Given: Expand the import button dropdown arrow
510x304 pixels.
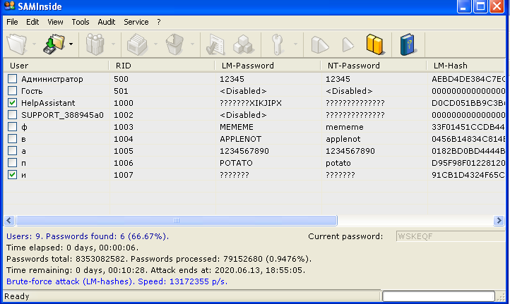Looking at the screenshot, I should pos(71,44).
